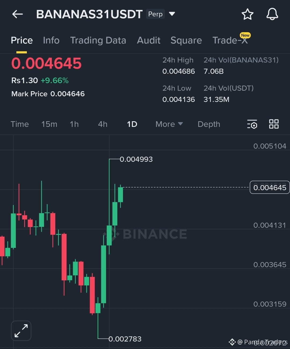Image resolution: width=290 pixels, height=349 pixels.
Task: Expand chart to fullscreen with arrows icon
Action: [x=21, y=330]
